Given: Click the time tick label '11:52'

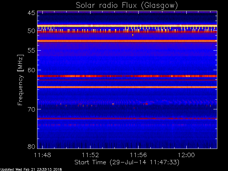Looking at the screenshot, I should (x=90, y=155).
